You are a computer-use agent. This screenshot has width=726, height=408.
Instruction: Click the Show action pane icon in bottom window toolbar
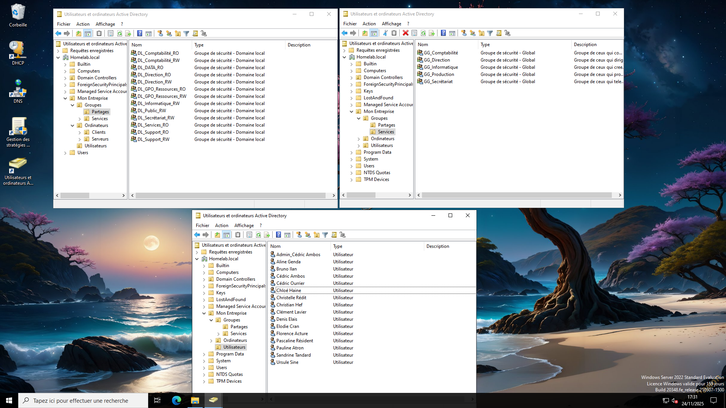tap(287, 235)
